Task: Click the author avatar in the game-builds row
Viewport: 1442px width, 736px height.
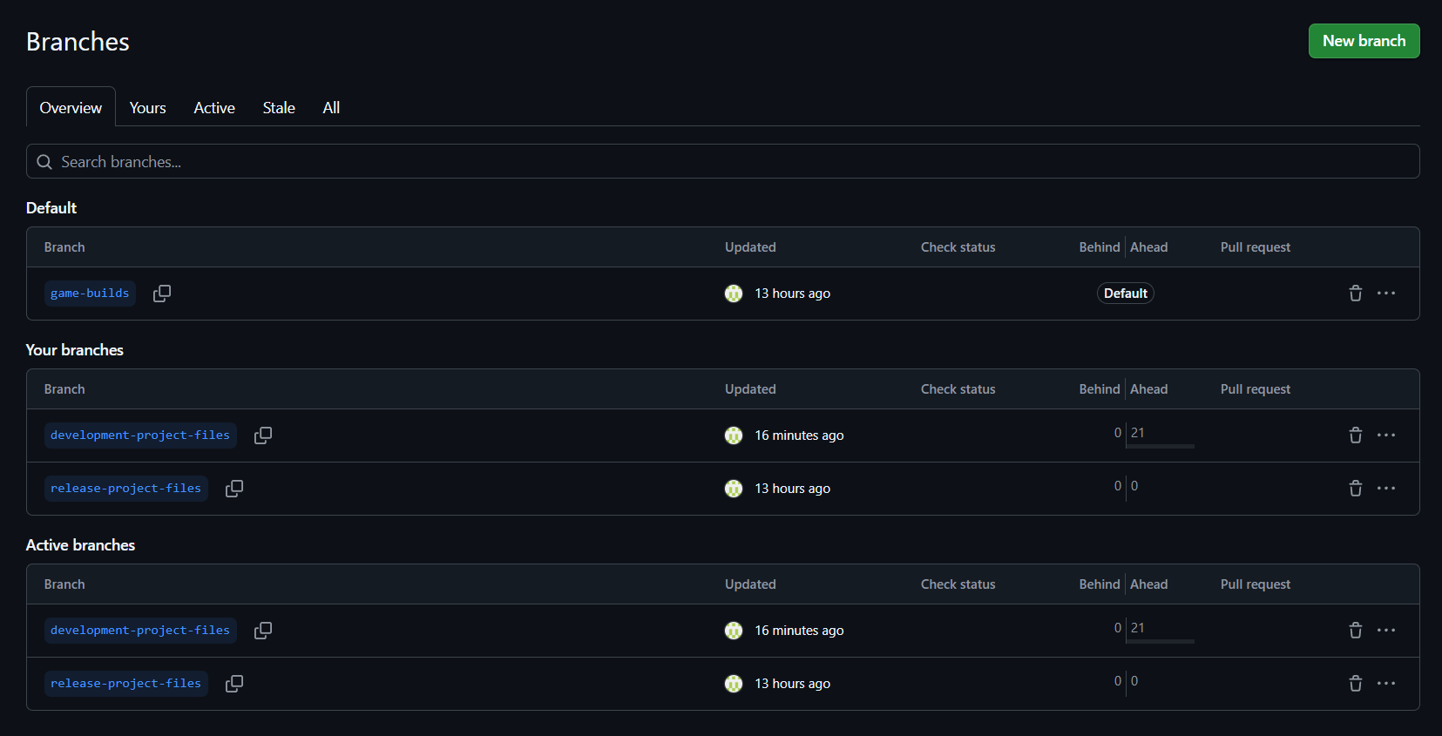Action: click(734, 294)
